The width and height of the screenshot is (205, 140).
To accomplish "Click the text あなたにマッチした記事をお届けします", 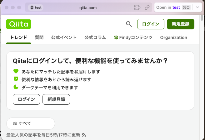I will click(x=61, y=72).
